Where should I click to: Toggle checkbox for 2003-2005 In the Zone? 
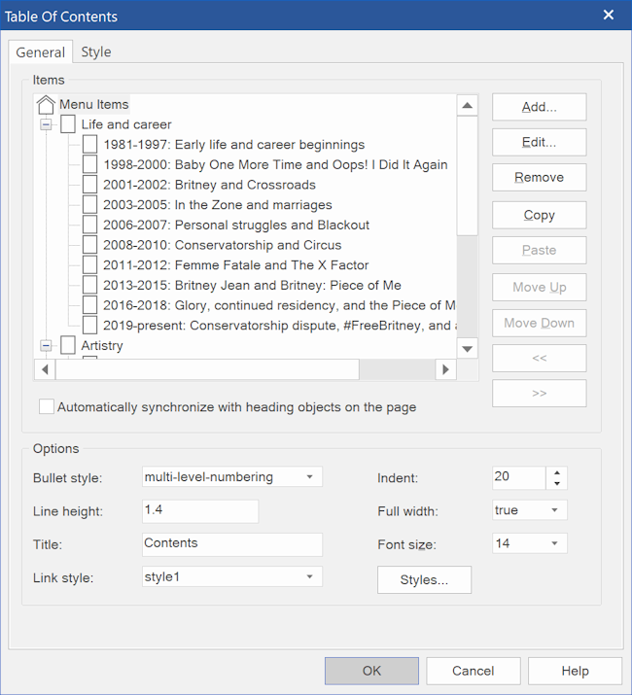click(x=90, y=204)
